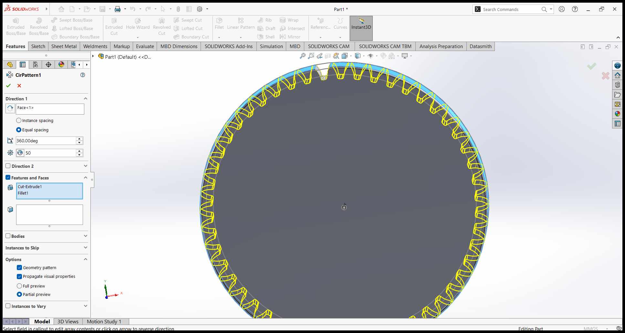The width and height of the screenshot is (625, 333).
Task: Expand the Instances to Skip section
Action: click(86, 247)
